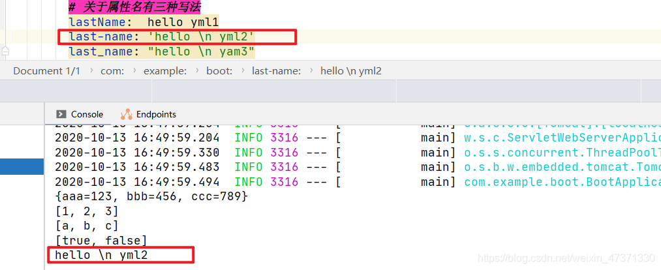Click the Console terminal icon
Viewport: 661px width, 270px height.
(x=61, y=114)
